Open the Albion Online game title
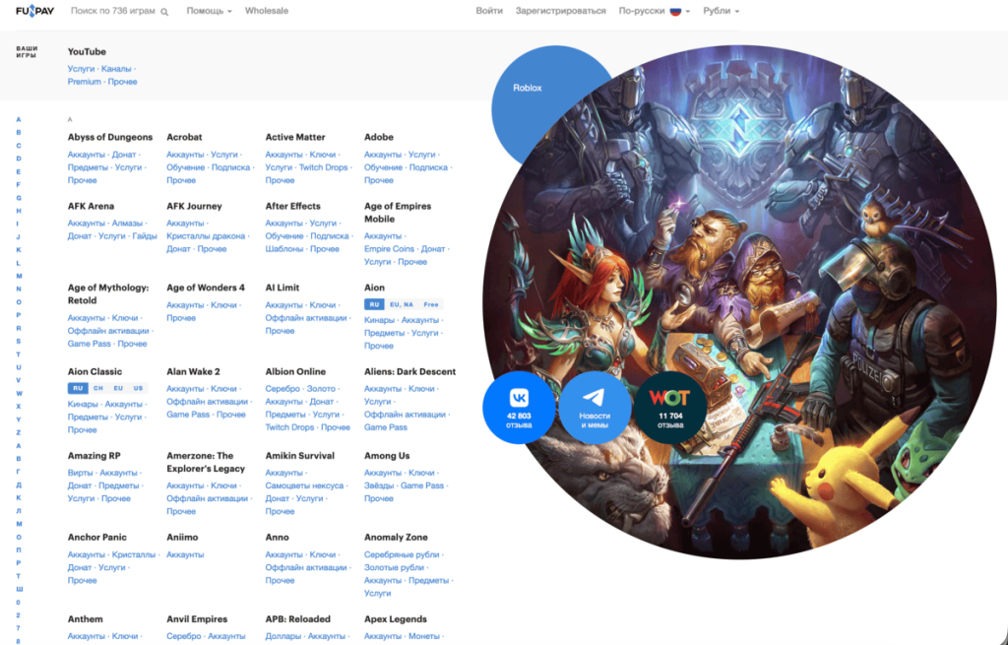 coord(295,372)
